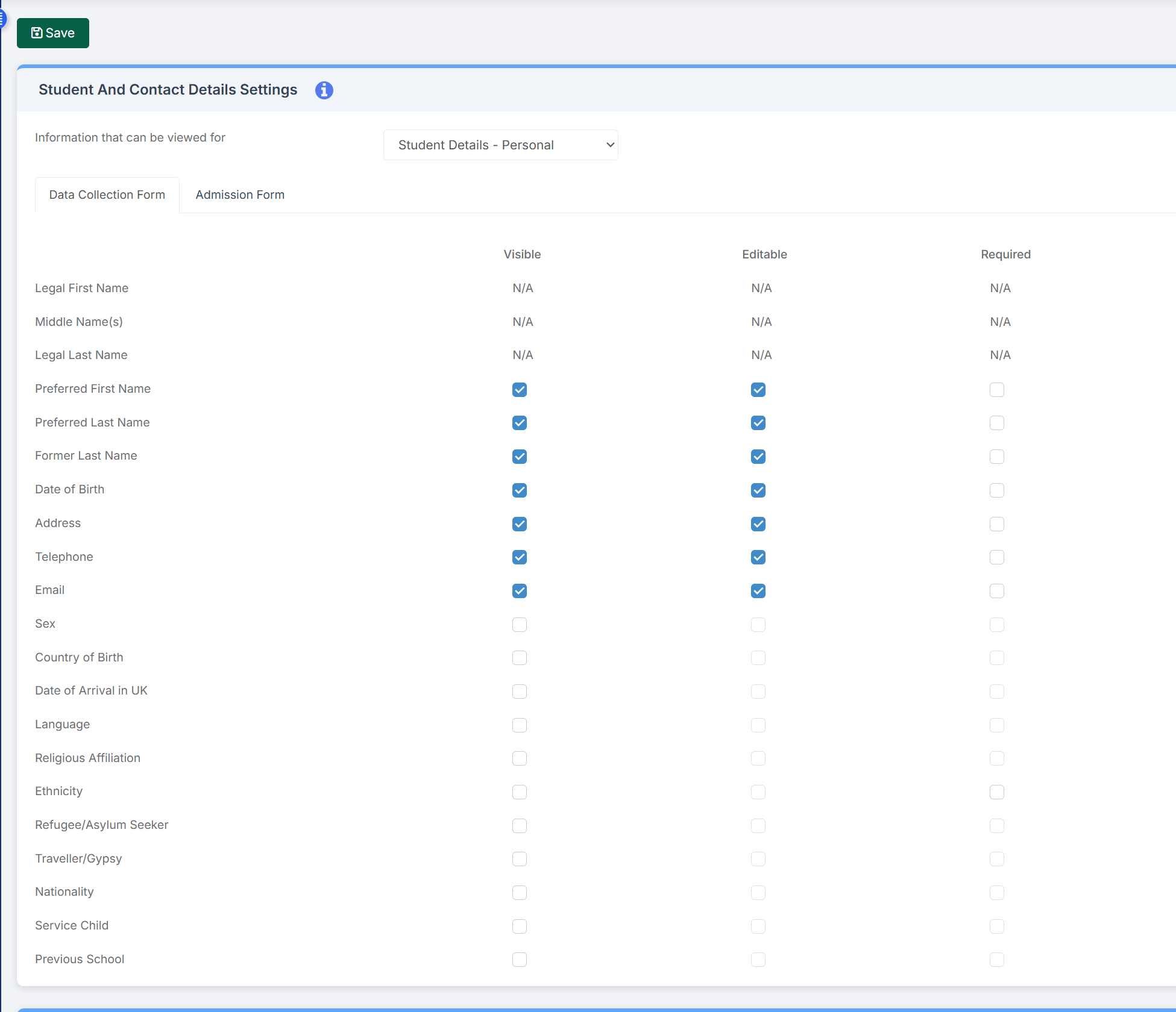Click the blue info icon beside settings title
1176x1012 pixels.
(324, 90)
